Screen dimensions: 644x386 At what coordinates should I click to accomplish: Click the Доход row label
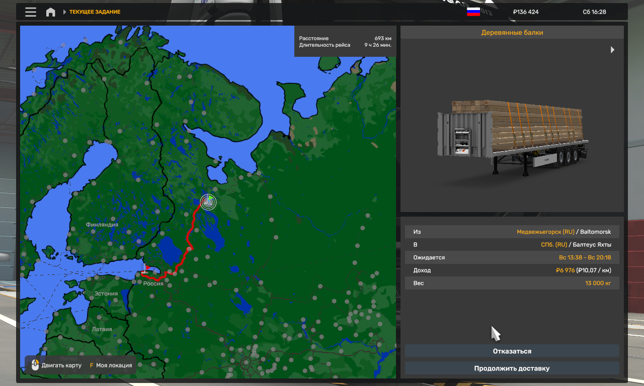(x=422, y=270)
